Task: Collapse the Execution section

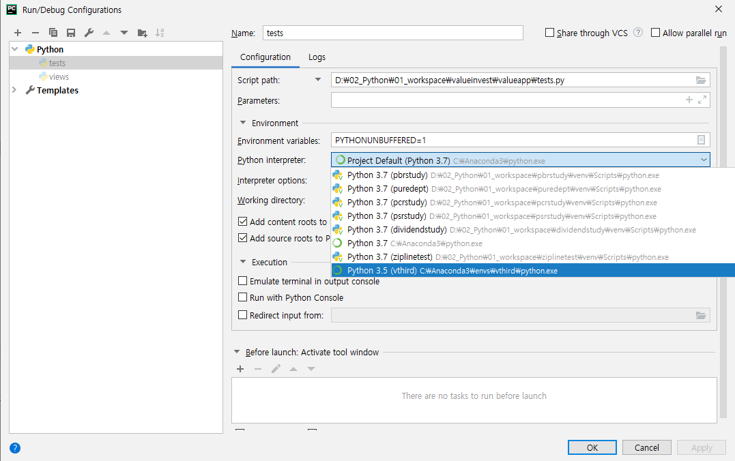Action: pyautogui.click(x=243, y=262)
